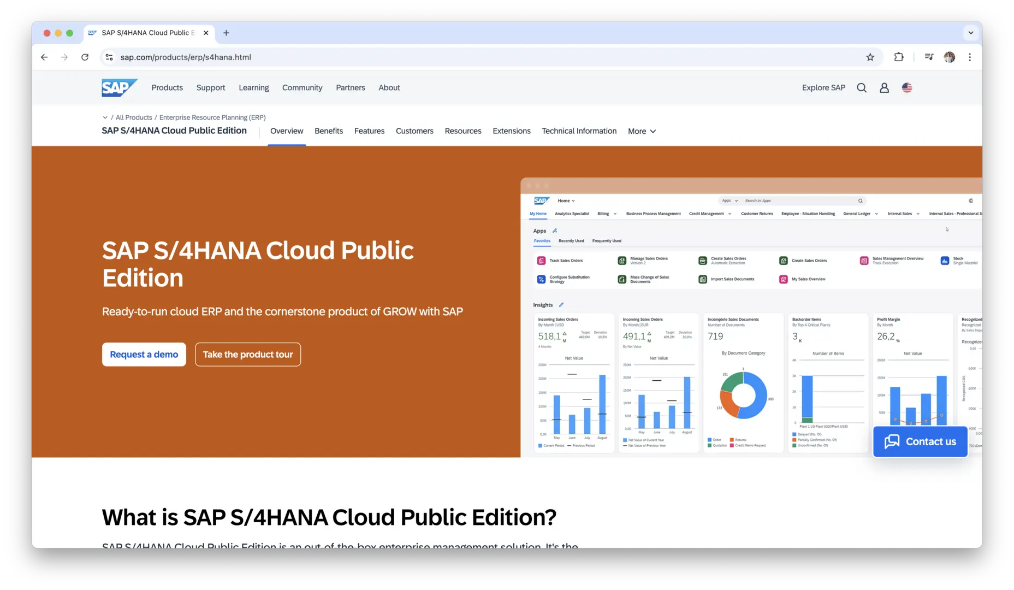The image size is (1014, 590).
Task: Open the Partners menu
Action: 350,87
